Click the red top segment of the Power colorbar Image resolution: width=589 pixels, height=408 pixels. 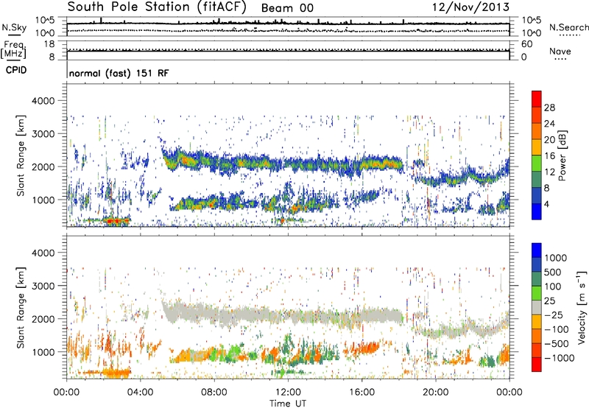point(537,99)
